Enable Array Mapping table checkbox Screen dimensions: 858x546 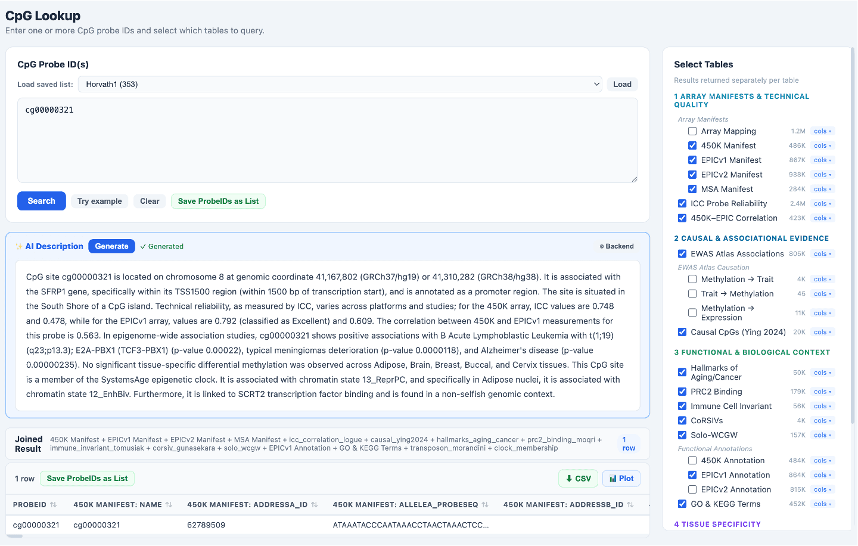pos(692,131)
